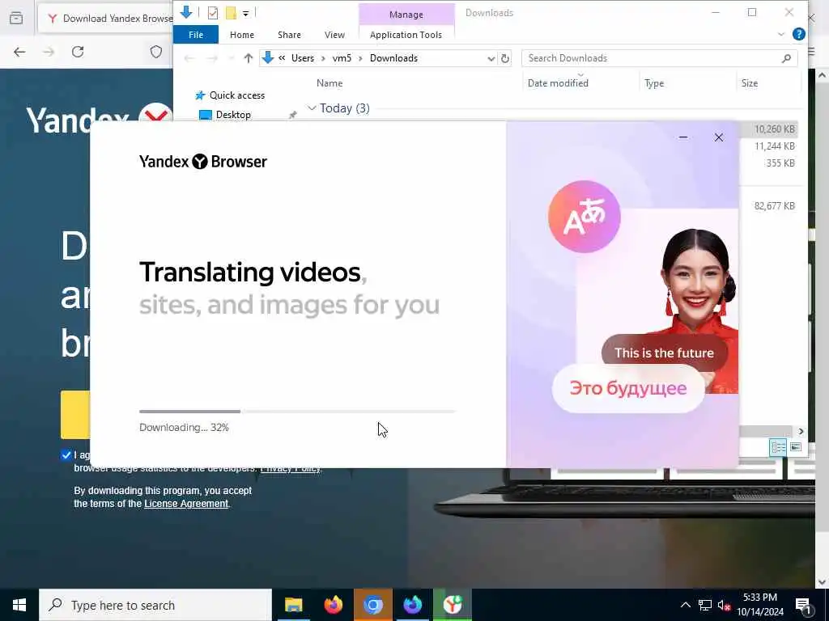Click the tracking protection shield icon

pos(156,52)
